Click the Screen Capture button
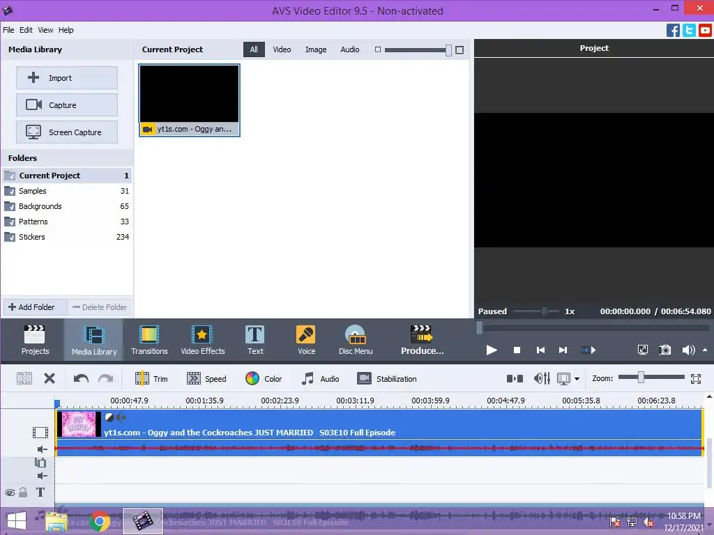The image size is (714, 535). point(67,132)
